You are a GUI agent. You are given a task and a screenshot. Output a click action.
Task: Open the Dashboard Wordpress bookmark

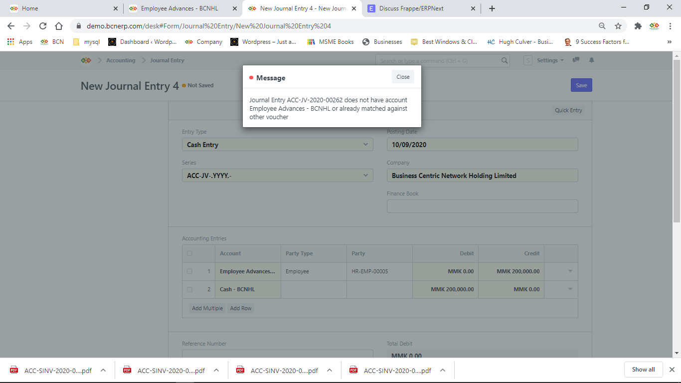click(142, 42)
